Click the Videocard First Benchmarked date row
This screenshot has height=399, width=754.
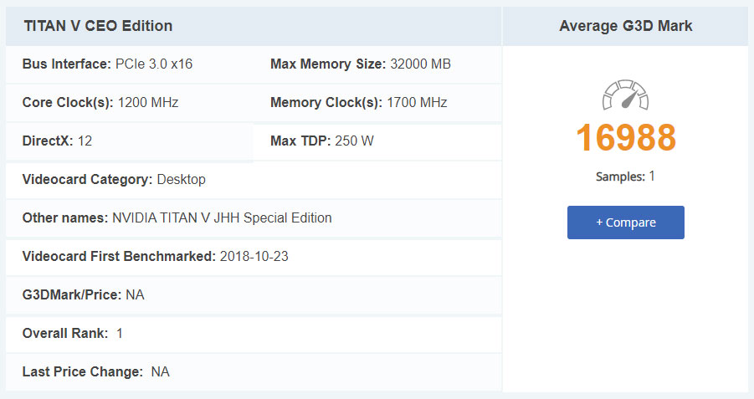(x=155, y=256)
